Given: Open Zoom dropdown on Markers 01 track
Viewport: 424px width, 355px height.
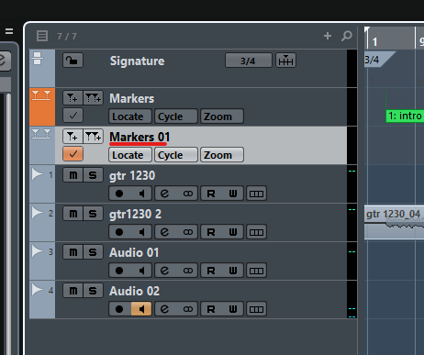Looking at the screenshot, I should (222, 155).
